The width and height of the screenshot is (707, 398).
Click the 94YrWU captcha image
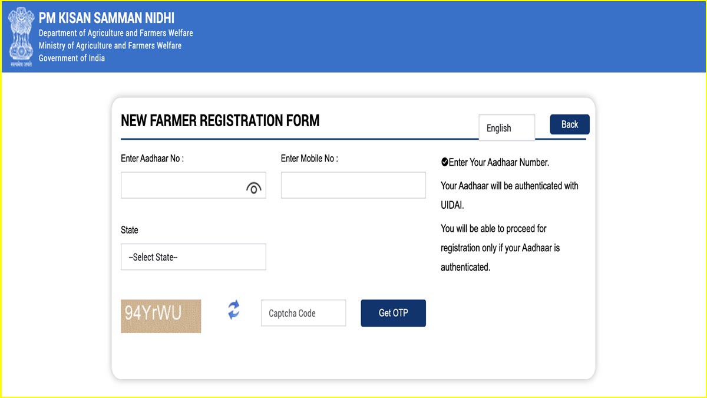pyautogui.click(x=161, y=316)
